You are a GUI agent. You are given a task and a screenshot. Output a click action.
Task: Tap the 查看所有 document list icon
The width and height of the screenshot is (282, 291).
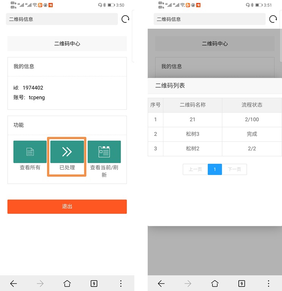30,152
